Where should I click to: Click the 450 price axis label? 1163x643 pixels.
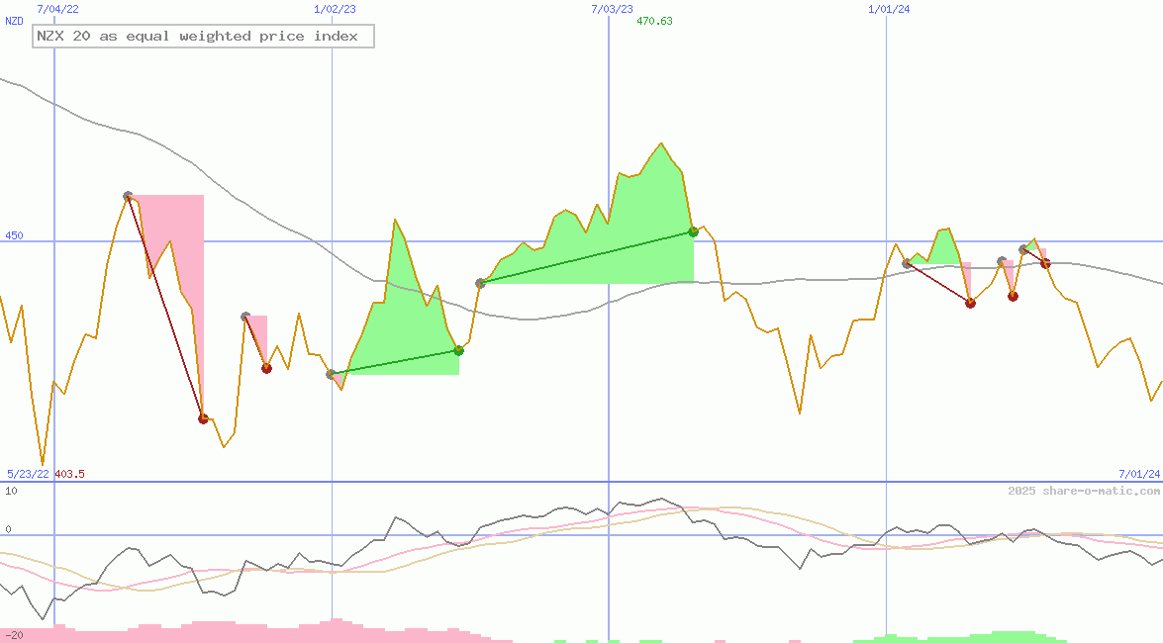tap(14, 235)
